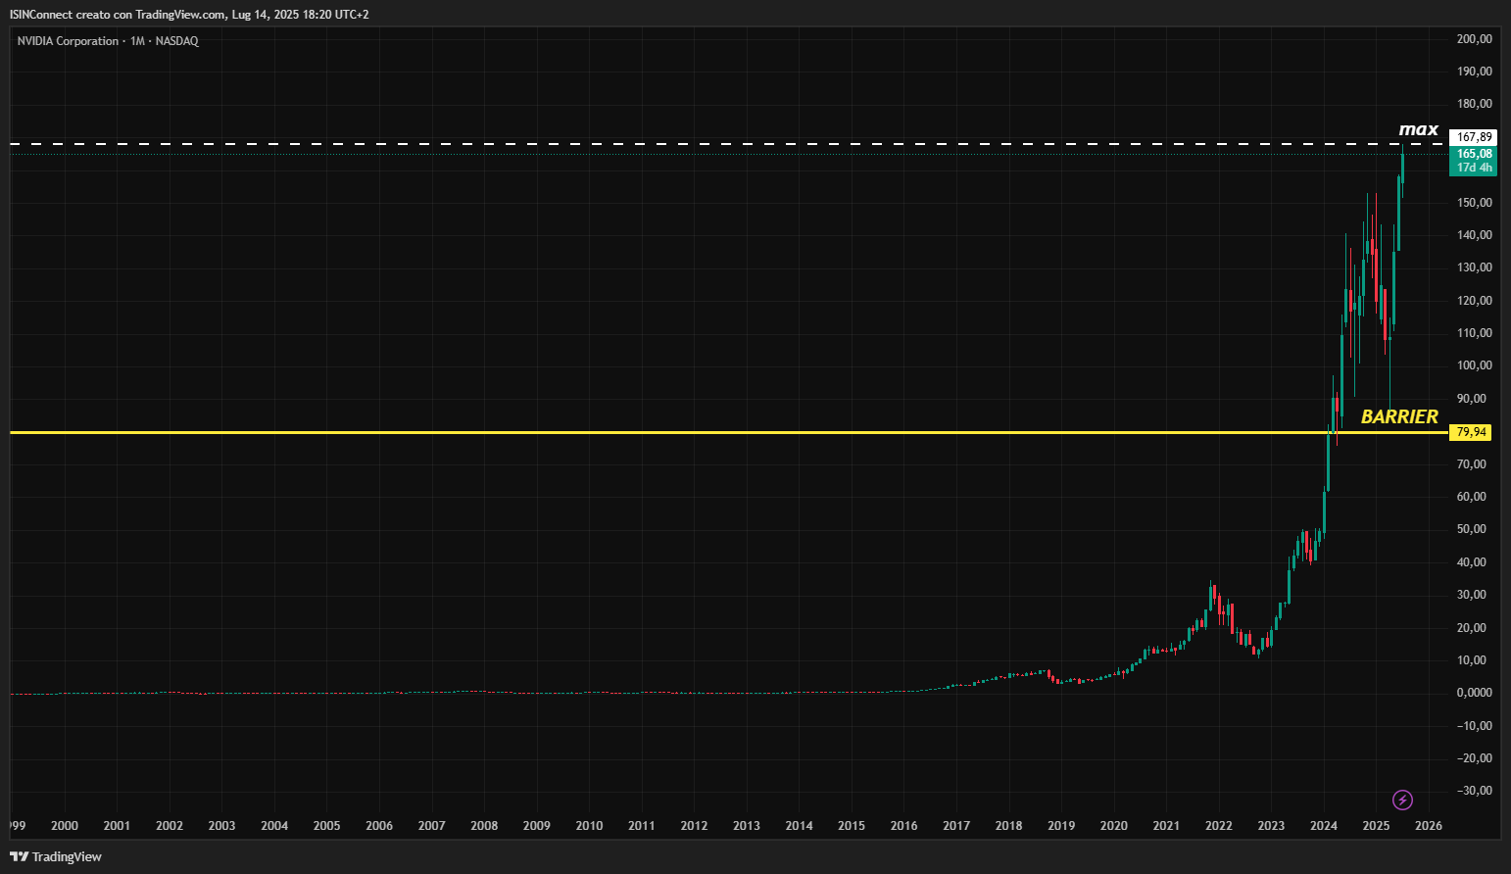Click the 2017 year label

956,826
